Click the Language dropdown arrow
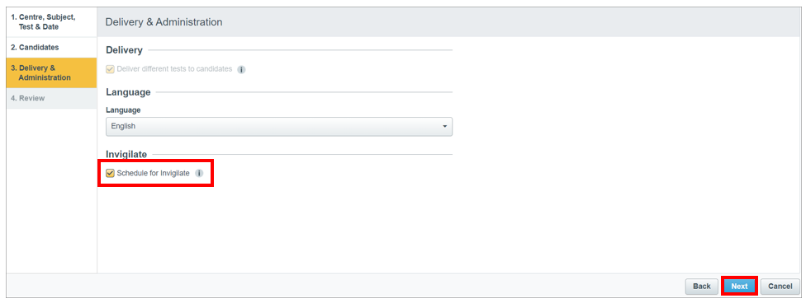Screen dimensions: 806x303 444,127
